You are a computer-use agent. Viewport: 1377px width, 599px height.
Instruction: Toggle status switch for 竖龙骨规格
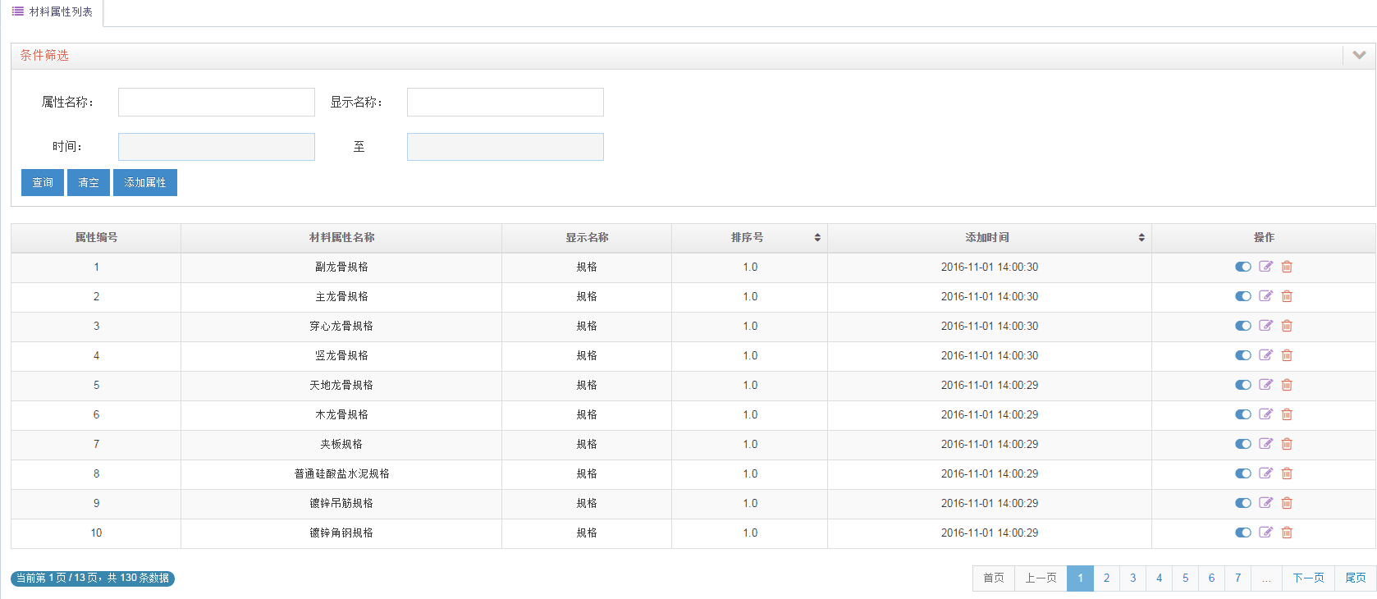click(x=1243, y=355)
